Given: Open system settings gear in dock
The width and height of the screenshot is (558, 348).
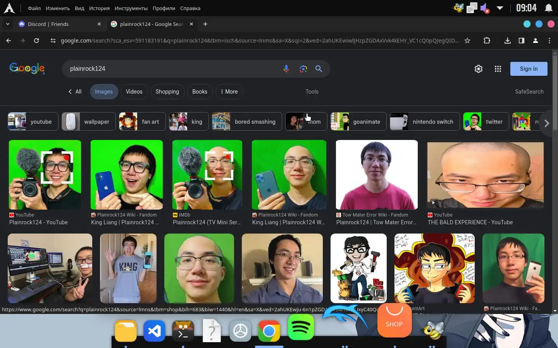Looking at the screenshot, I should (x=240, y=331).
